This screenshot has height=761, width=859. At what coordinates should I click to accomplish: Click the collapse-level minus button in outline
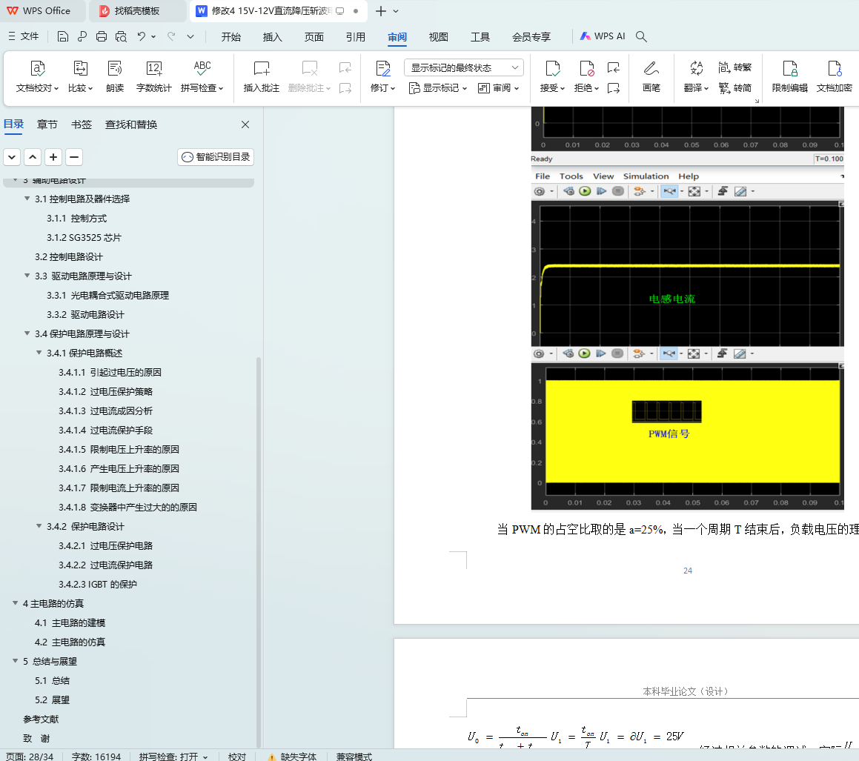tap(74, 157)
